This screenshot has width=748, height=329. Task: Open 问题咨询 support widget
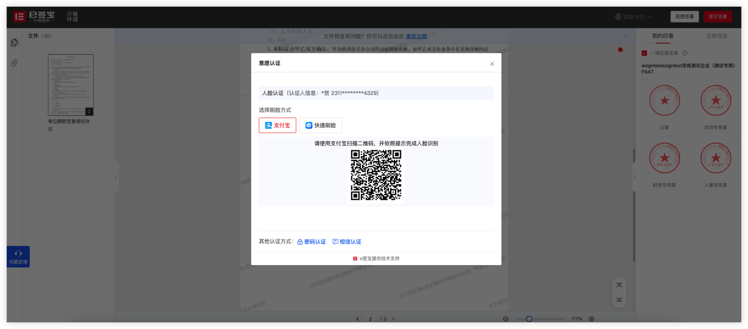18,257
